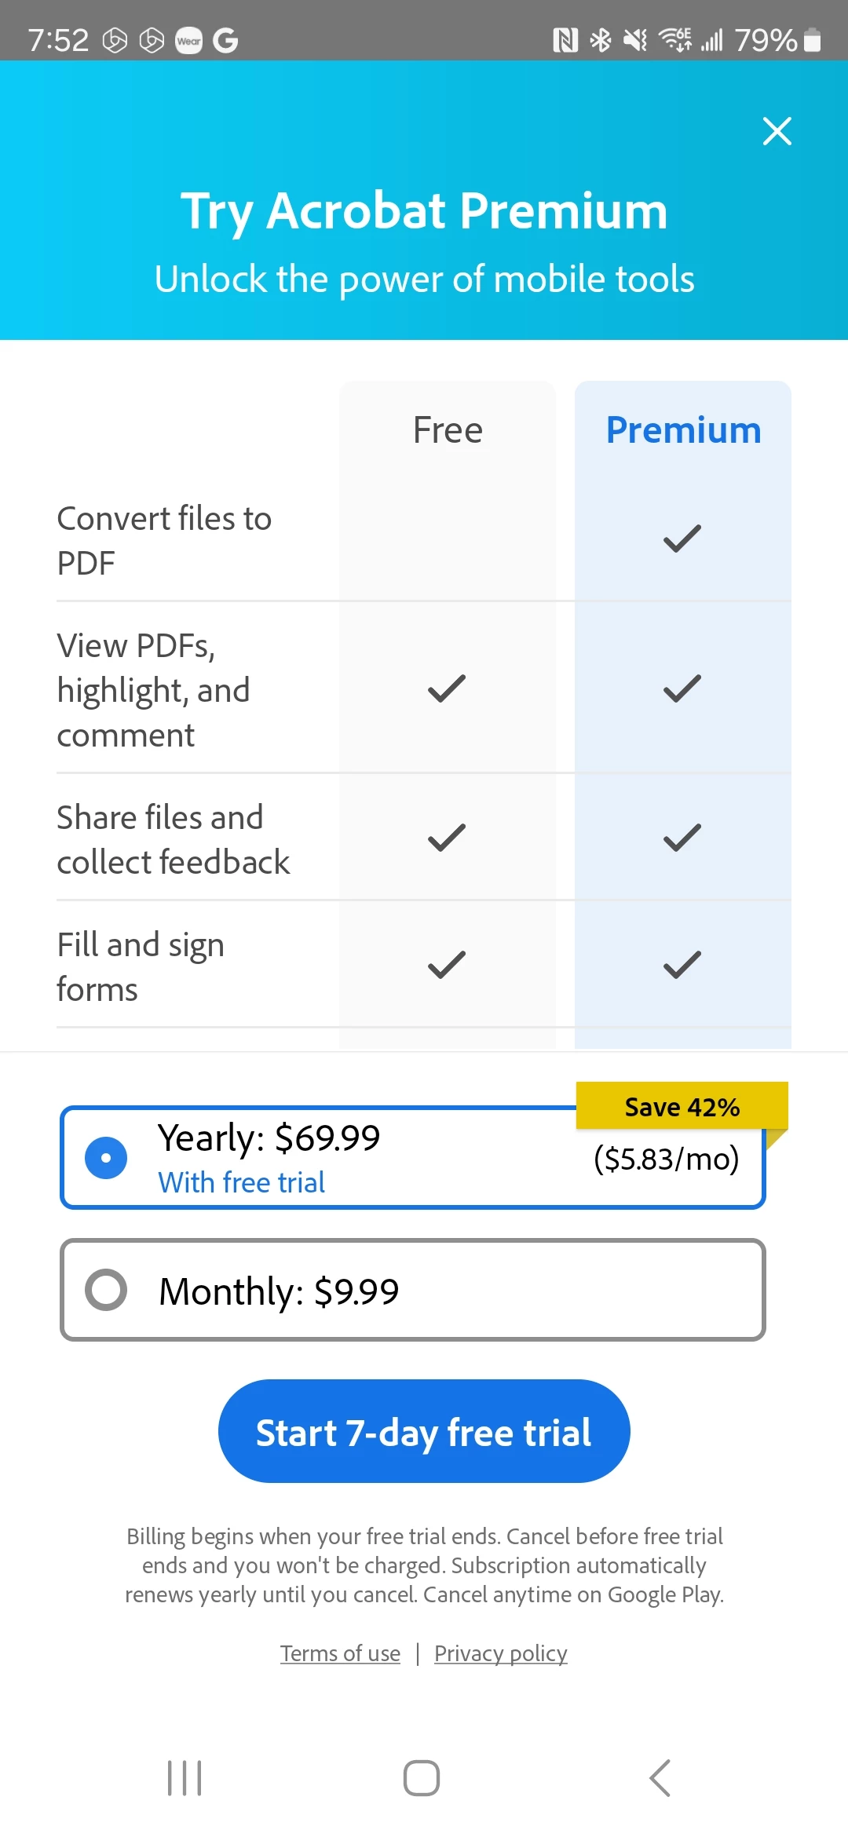Close the Acrobat Premium offer
The image size is (848, 1837).
777,131
